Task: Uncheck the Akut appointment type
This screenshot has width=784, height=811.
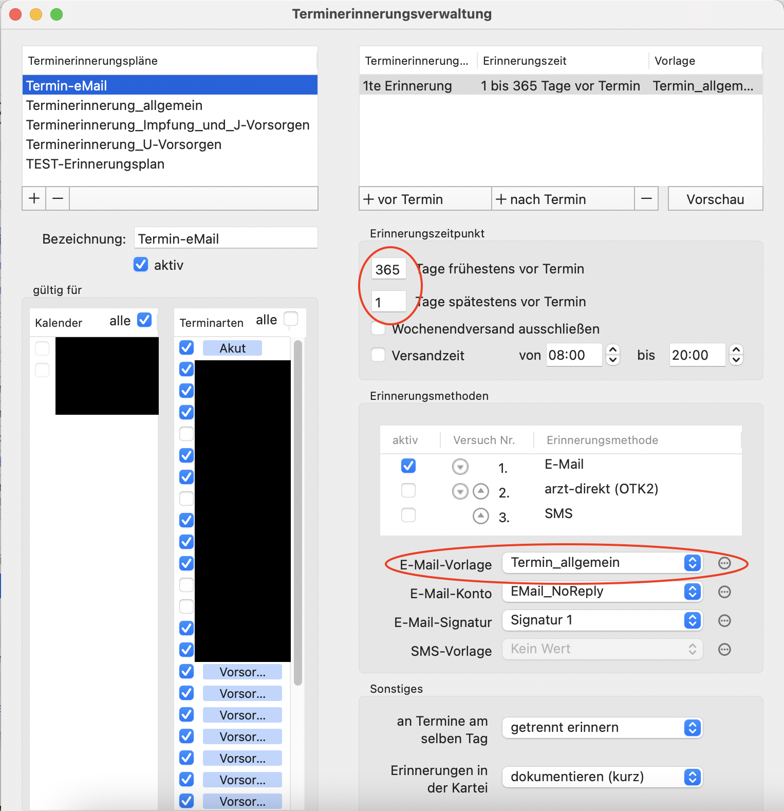Action: [x=186, y=347]
